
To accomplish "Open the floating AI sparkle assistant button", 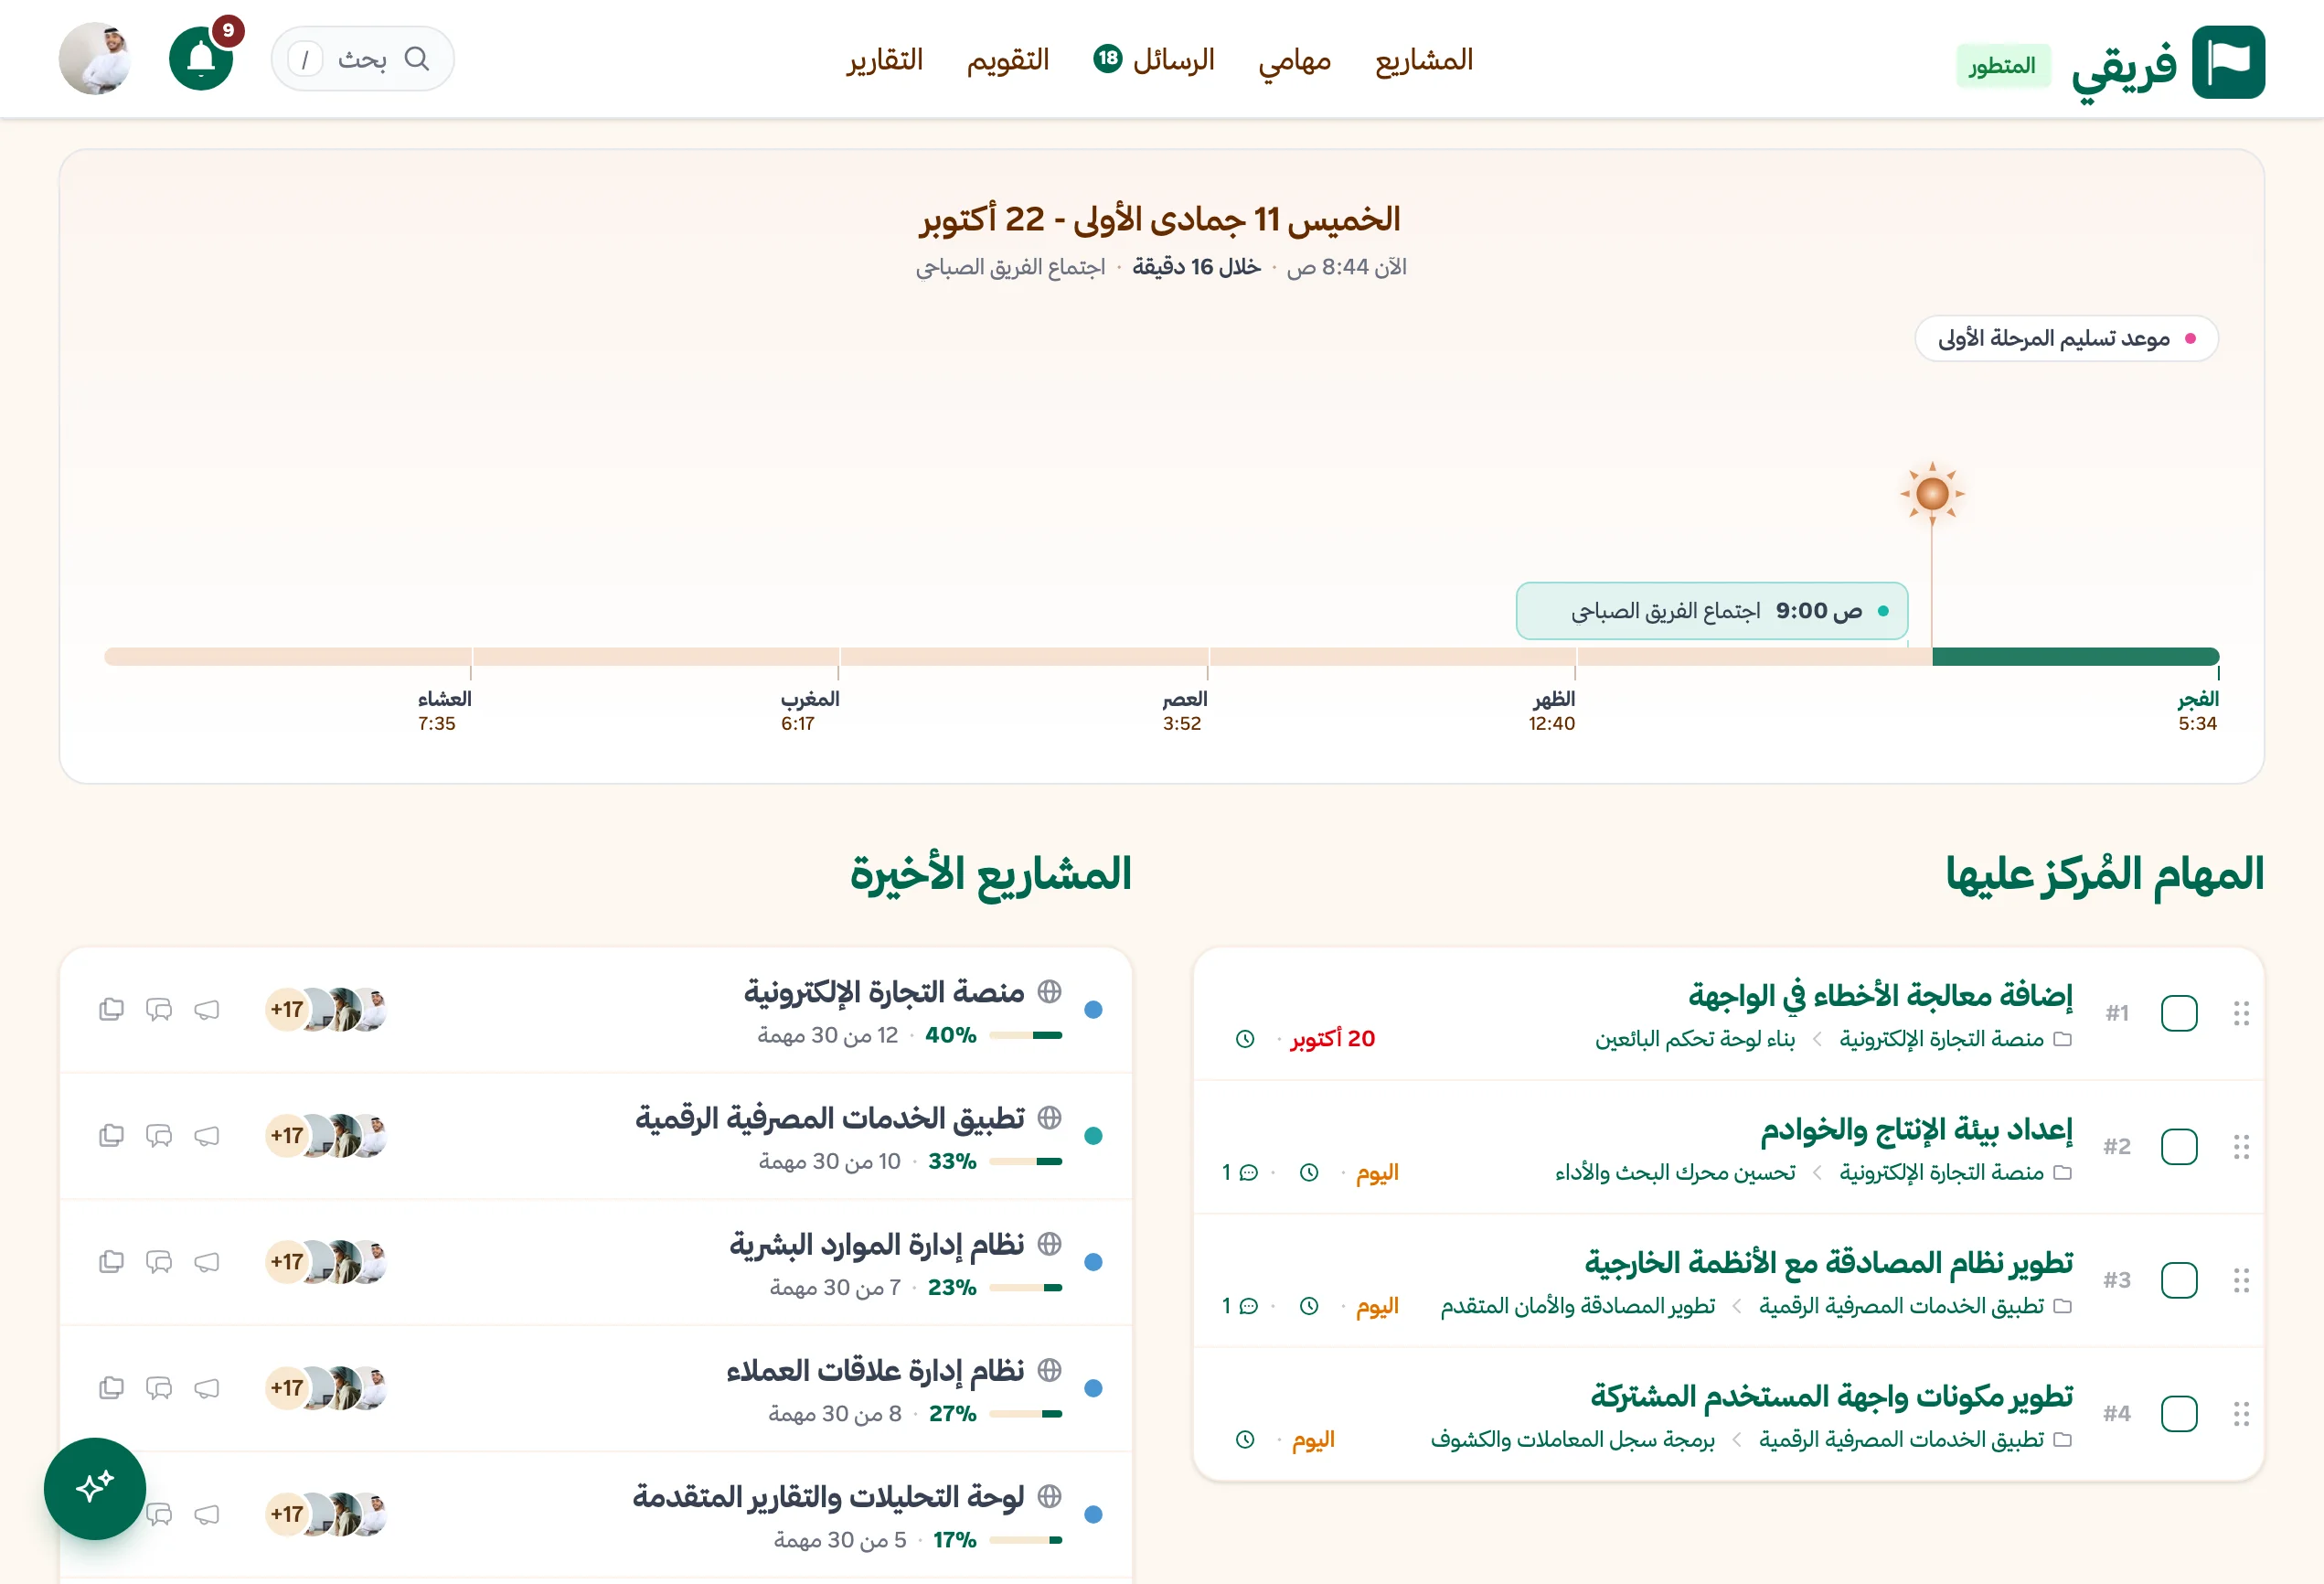I will tap(95, 1488).
